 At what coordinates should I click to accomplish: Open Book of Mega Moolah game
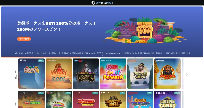pos(32,99)
